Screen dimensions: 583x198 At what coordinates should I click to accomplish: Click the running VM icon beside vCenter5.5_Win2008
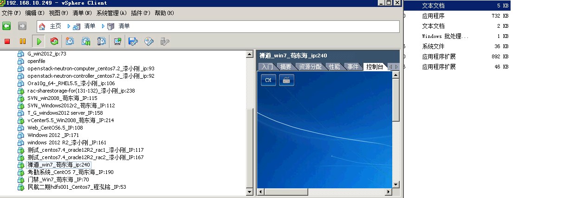tap(20, 120)
